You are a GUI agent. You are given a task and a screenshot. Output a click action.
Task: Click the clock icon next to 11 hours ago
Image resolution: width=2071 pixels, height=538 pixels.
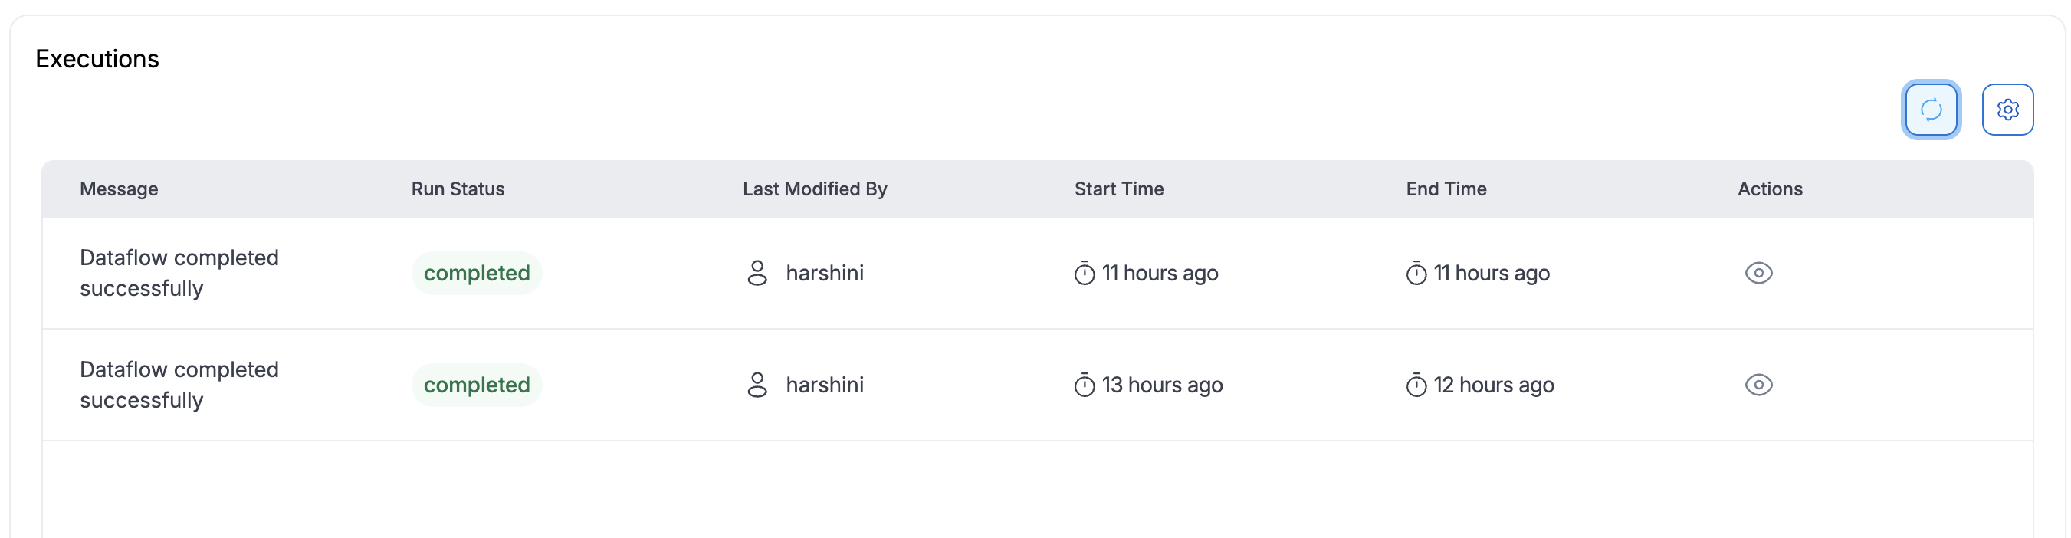click(x=1085, y=273)
